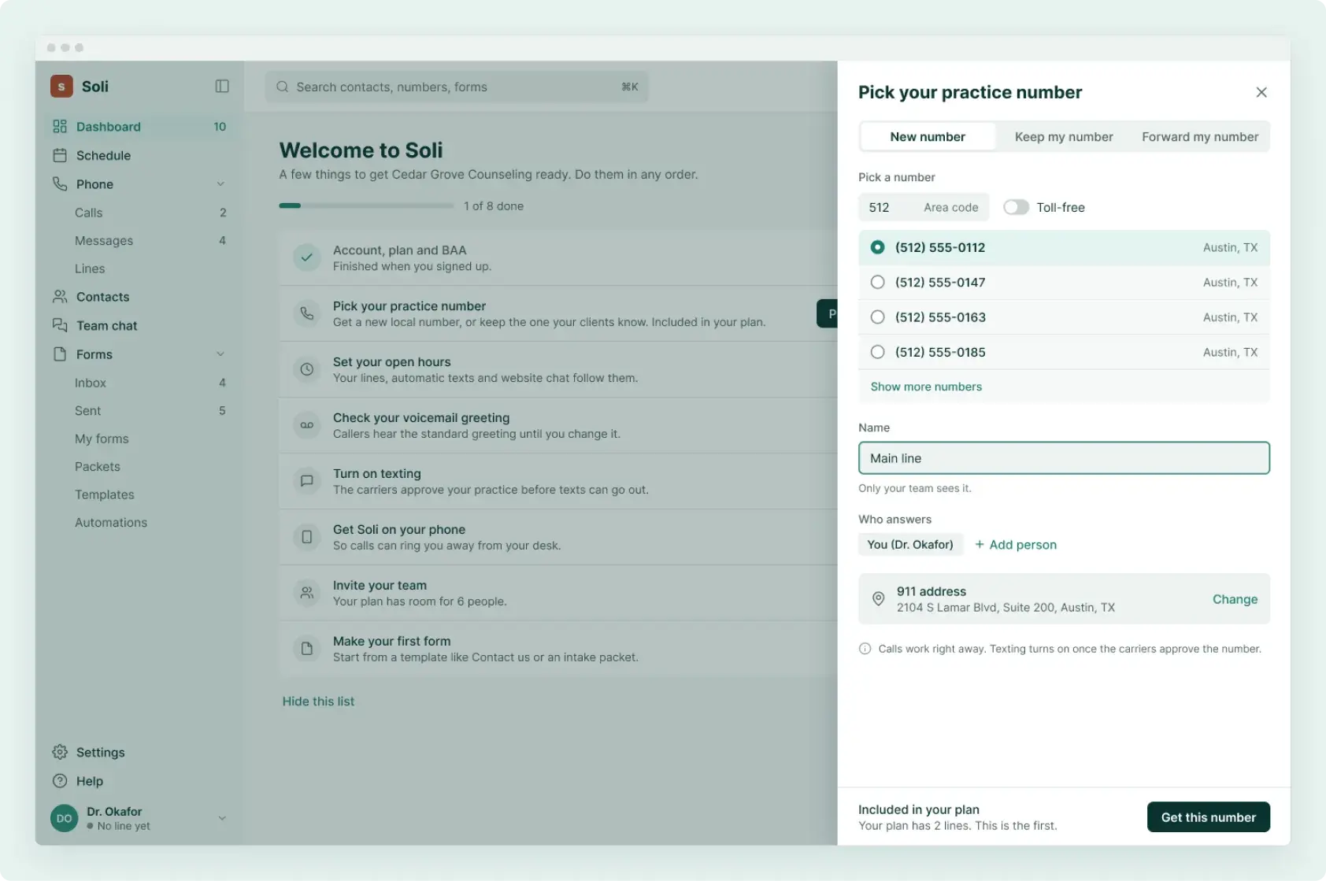Collapse the sidebar with the panel icon
The image size is (1326, 881).
222,87
